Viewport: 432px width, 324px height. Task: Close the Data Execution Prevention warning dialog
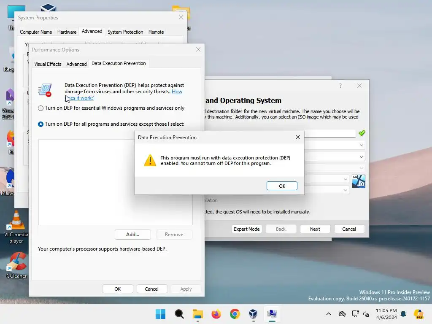tap(297, 137)
